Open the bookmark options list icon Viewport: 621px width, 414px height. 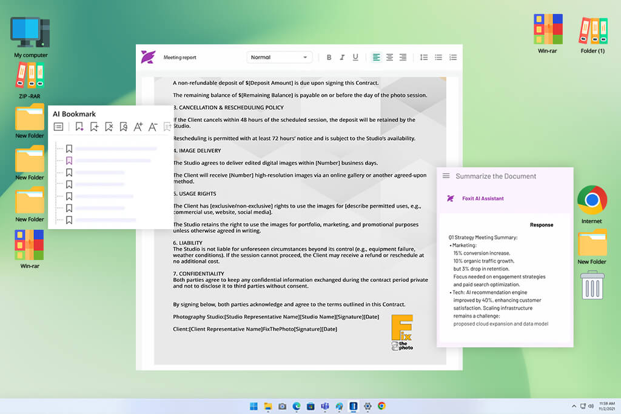pyautogui.click(x=58, y=127)
